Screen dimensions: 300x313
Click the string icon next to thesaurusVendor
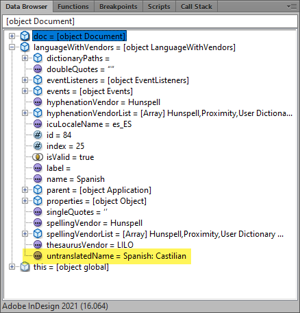(38, 244)
